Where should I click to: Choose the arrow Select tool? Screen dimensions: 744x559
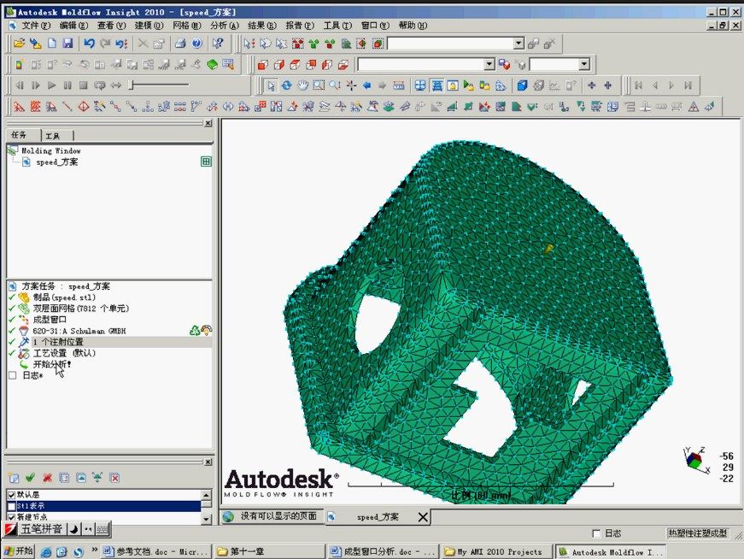[271, 85]
